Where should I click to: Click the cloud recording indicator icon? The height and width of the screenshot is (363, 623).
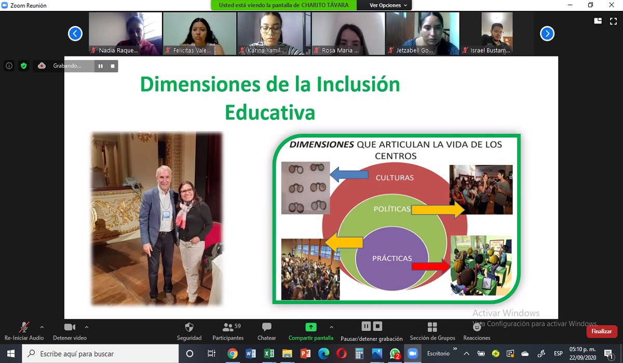pyautogui.click(x=42, y=66)
